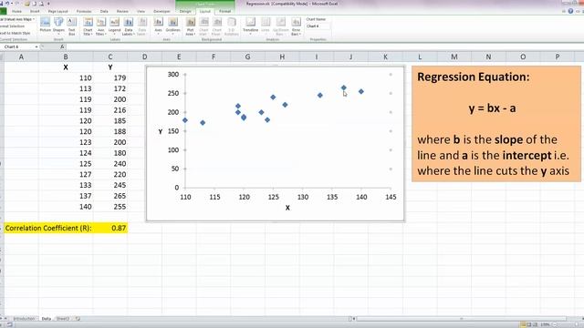Switch to the chart Design tab
The height and width of the screenshot is (328, 584).
(185, 11)
